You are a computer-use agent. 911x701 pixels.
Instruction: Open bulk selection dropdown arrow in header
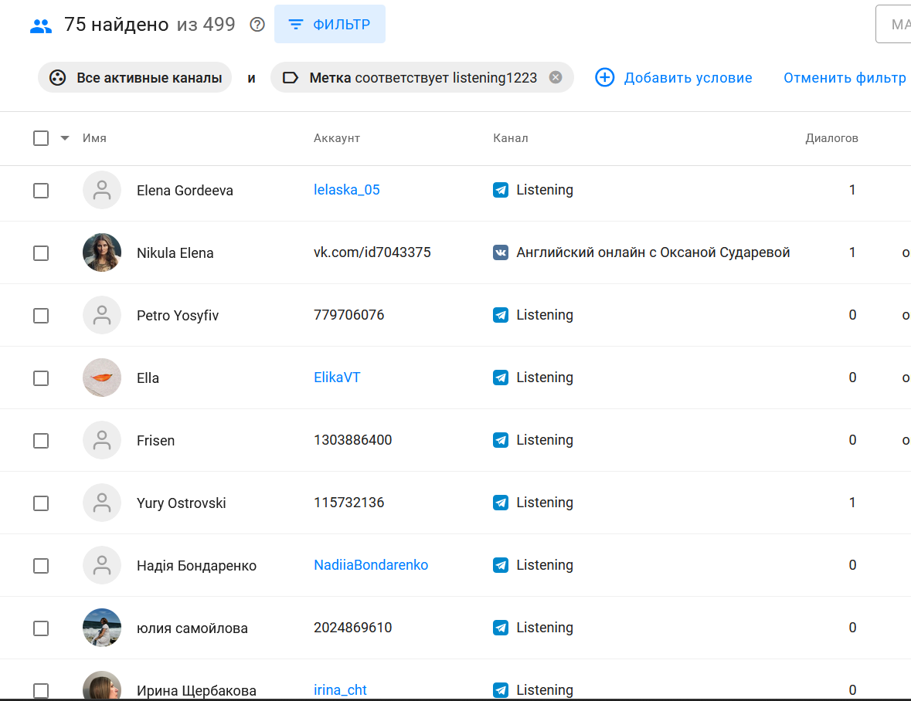[65, 138]
